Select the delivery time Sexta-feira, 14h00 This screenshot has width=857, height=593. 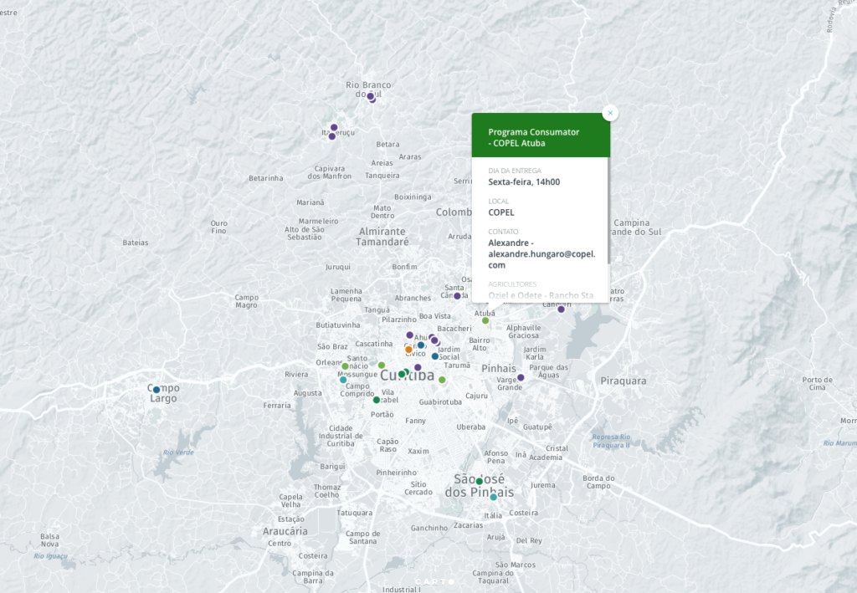click(524, 181)
